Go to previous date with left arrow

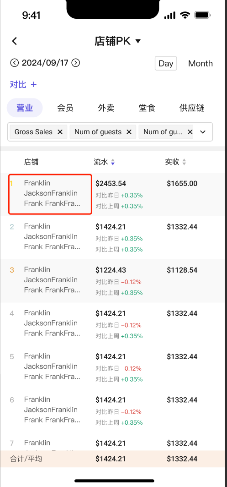[x=14, y=63]
